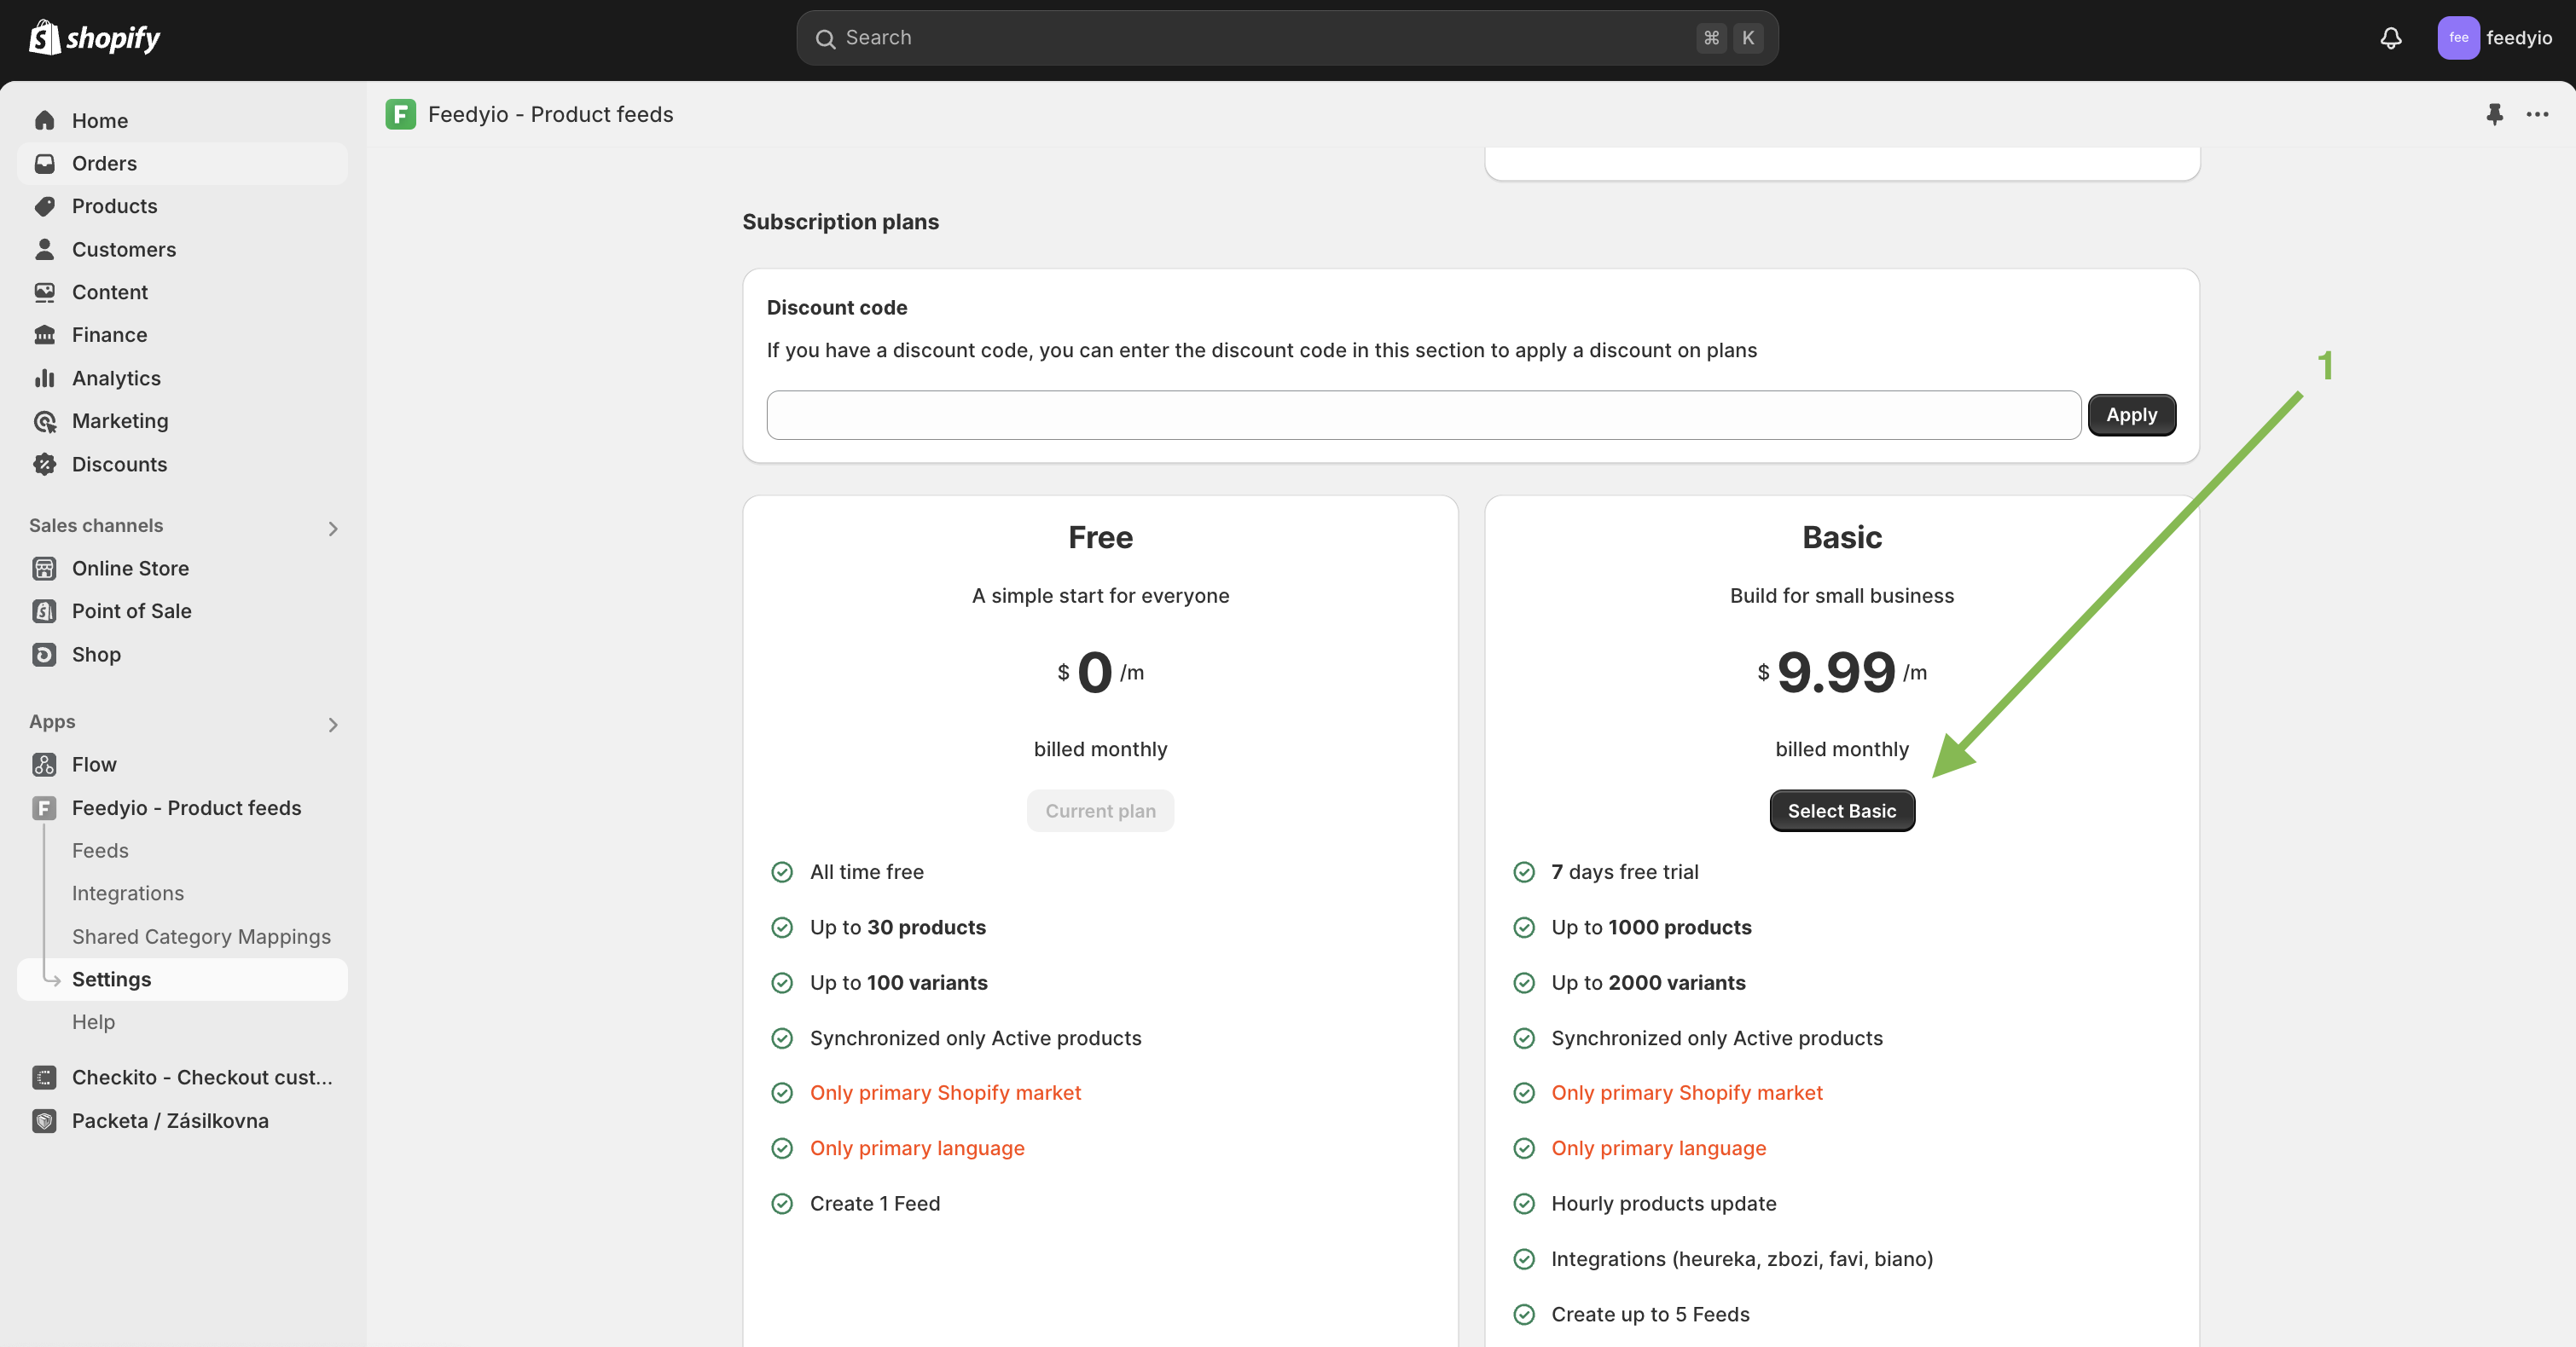The width and height of the screenshot is (2576, 1347).
Task: Go to Orders
Action: tap(182, 163)
